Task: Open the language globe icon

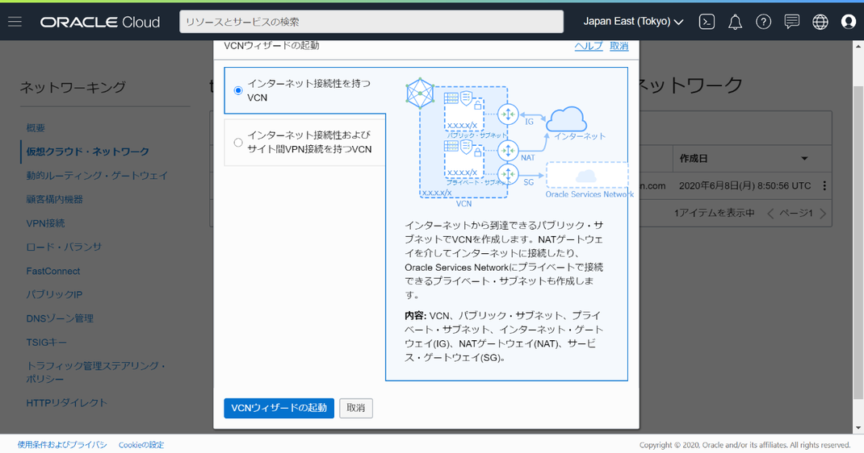Action: [x=820, y=22]
